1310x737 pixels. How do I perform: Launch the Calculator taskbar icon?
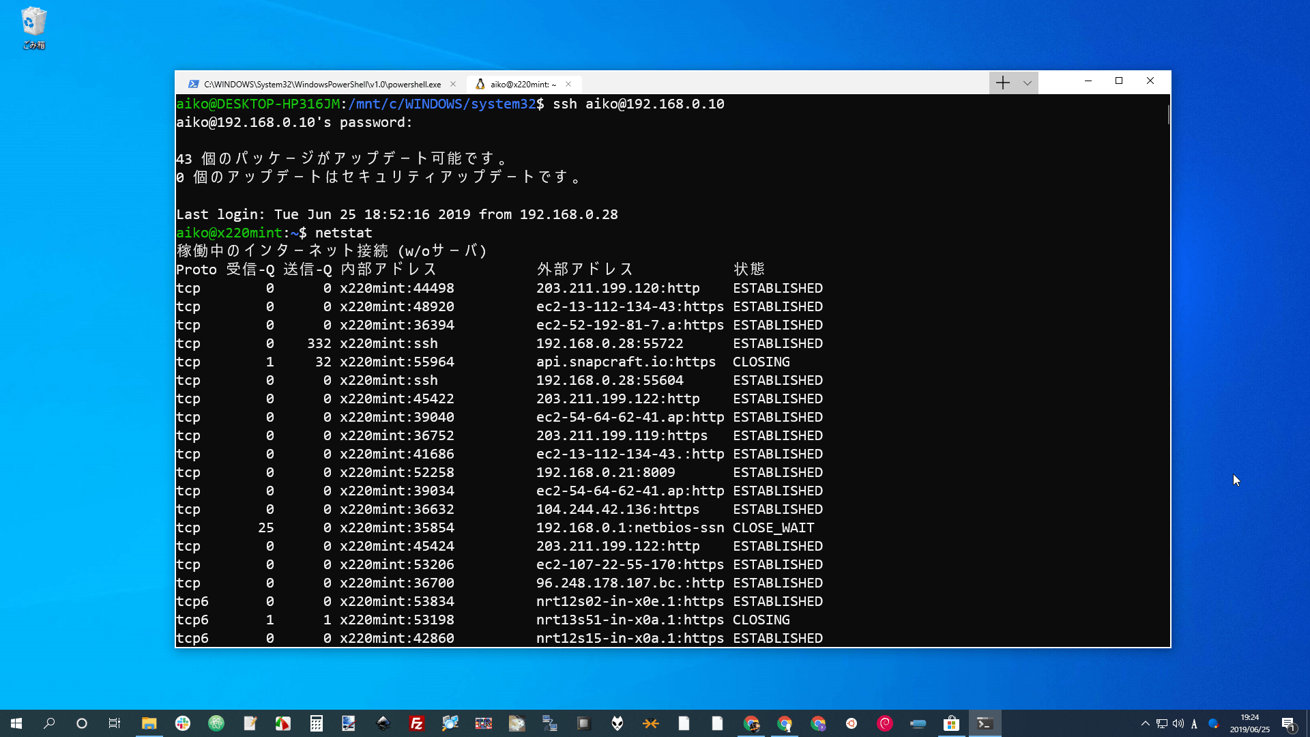316,723
